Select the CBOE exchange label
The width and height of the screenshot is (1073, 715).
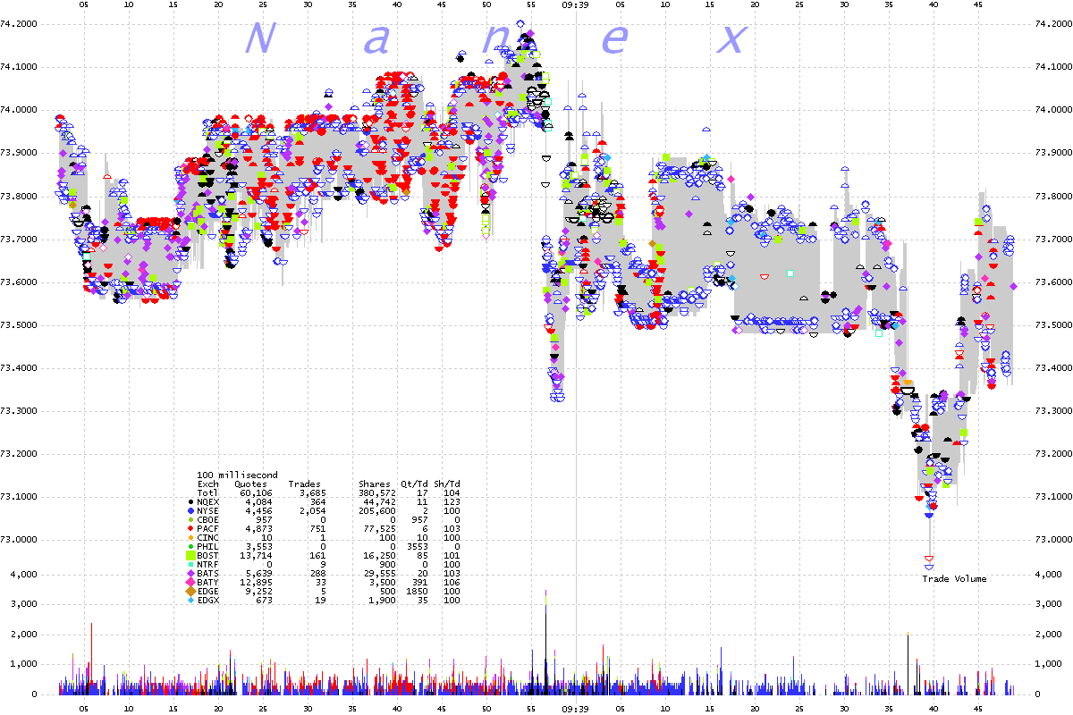coord(207,520)
